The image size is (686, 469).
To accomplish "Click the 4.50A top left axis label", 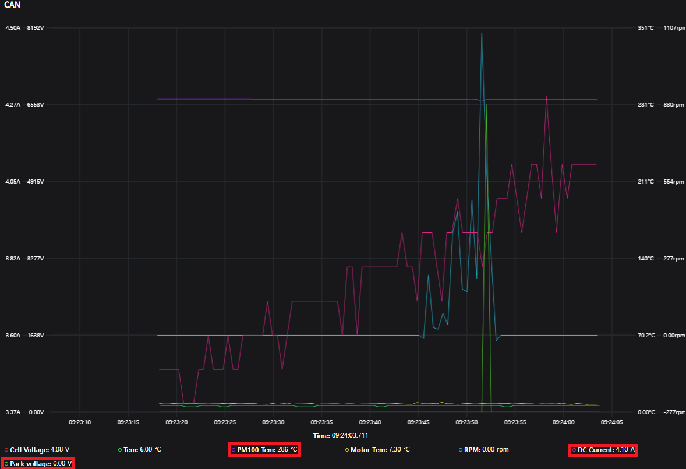I will point(13,28).
